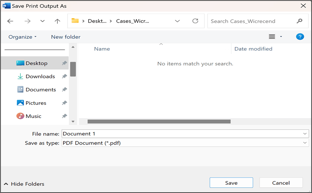Refresh the current folder view

(x=195, y=21)
